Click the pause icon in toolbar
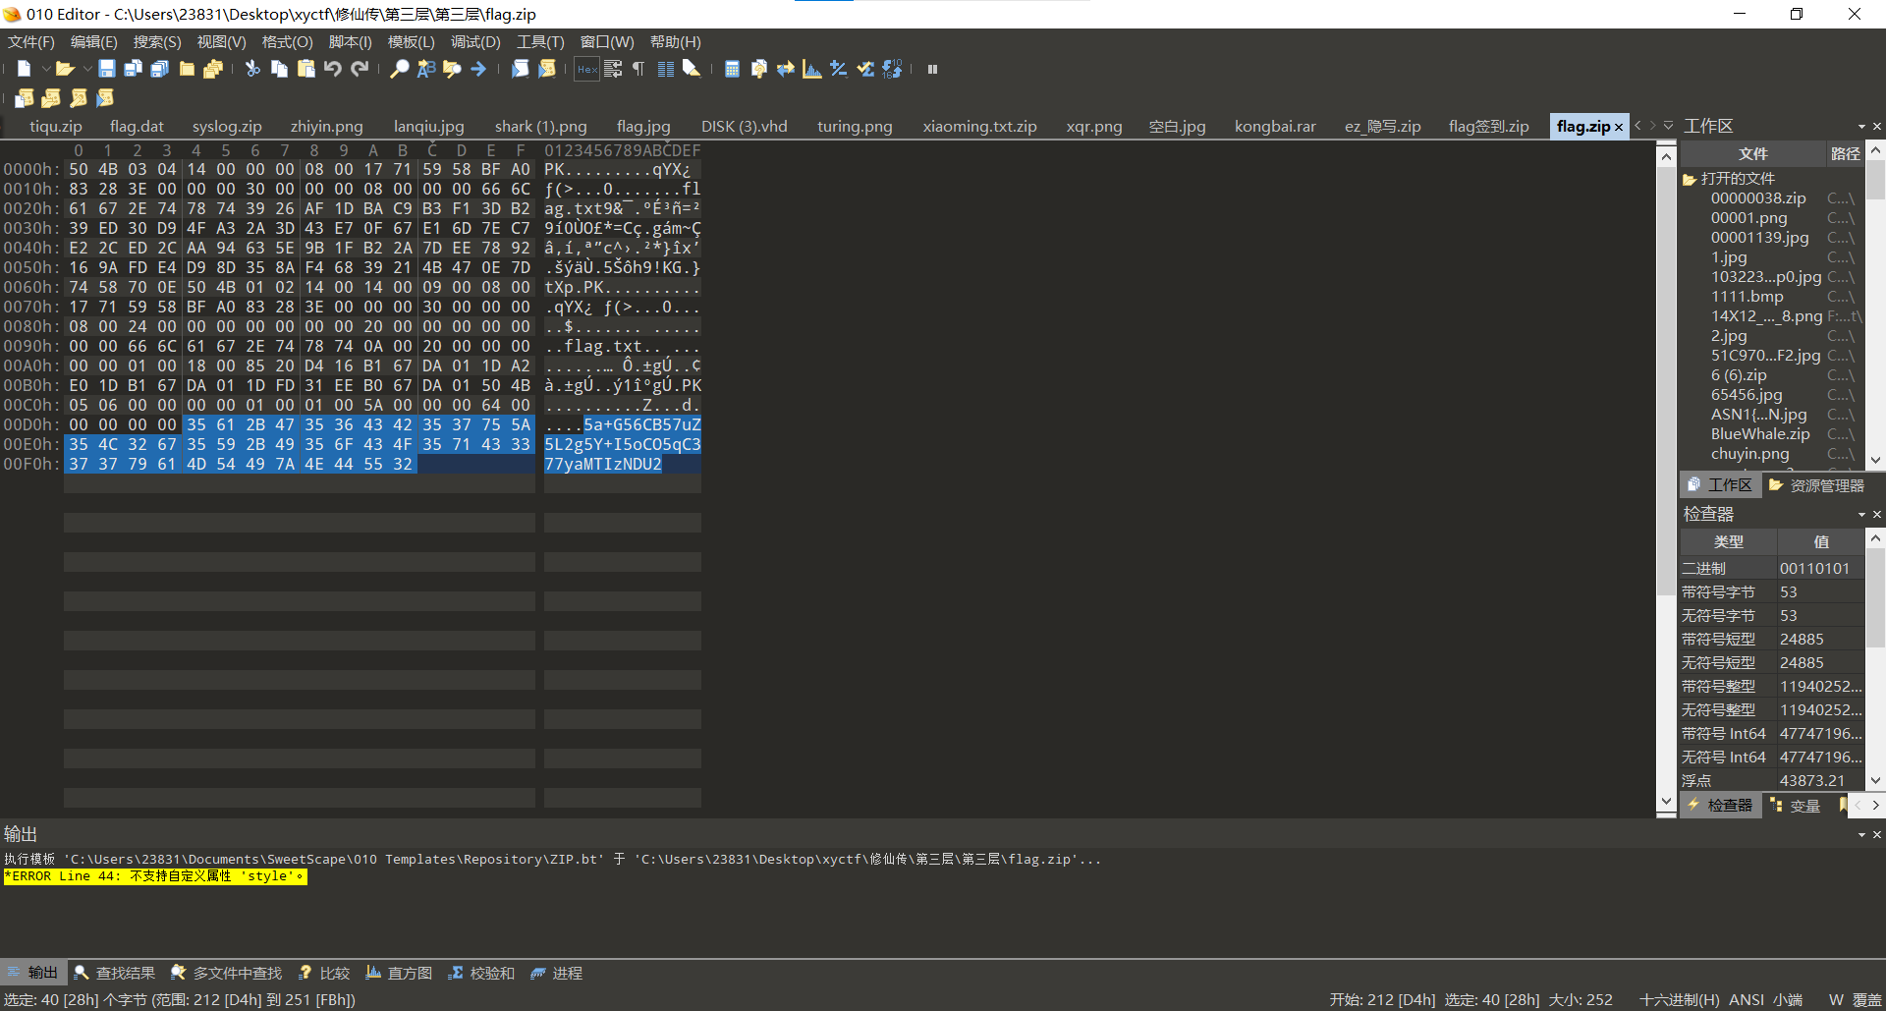Viewport: 1886px width, 1011px height. [932, 69]
